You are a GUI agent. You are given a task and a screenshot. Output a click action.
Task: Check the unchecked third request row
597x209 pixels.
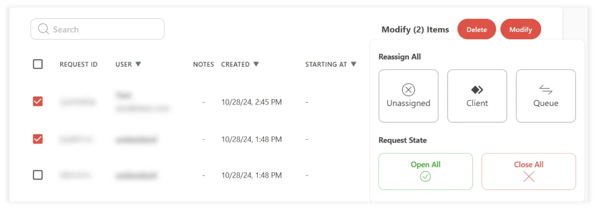pyautogui.click(x=38, y=175)
